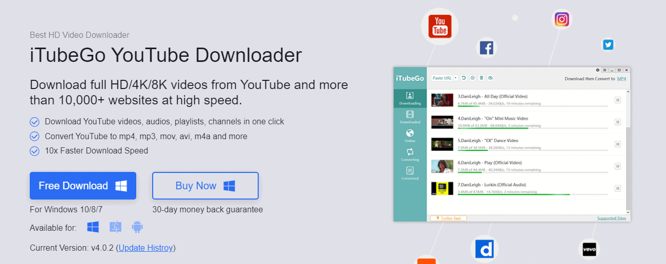Click the "30-day money back guarantee" text
Screen dimensions: 666x264
point(207,210)
